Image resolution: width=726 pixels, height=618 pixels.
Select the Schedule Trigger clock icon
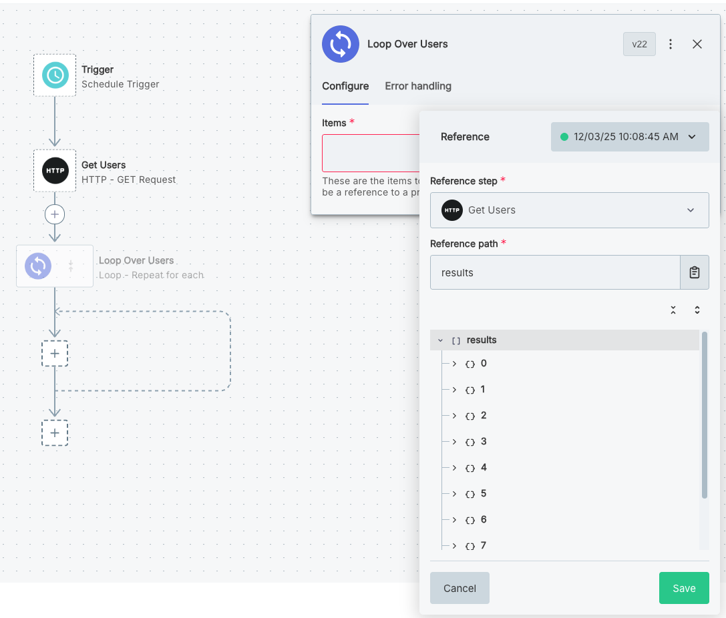tap(54, 75)
